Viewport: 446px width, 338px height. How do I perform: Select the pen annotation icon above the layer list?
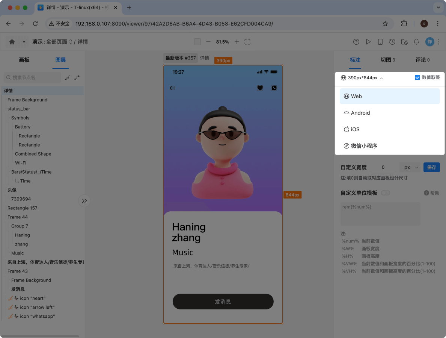[x=68, y=77]
